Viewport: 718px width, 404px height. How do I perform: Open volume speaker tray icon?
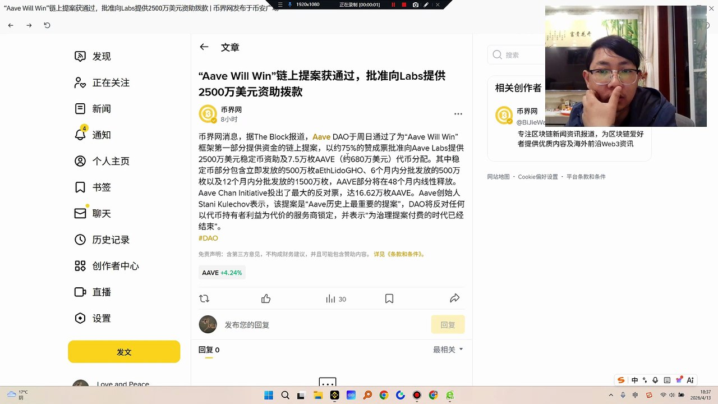(x=672, y=395)
